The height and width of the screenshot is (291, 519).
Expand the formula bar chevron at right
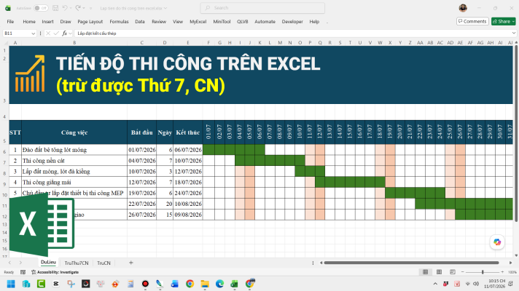(514, 33)
